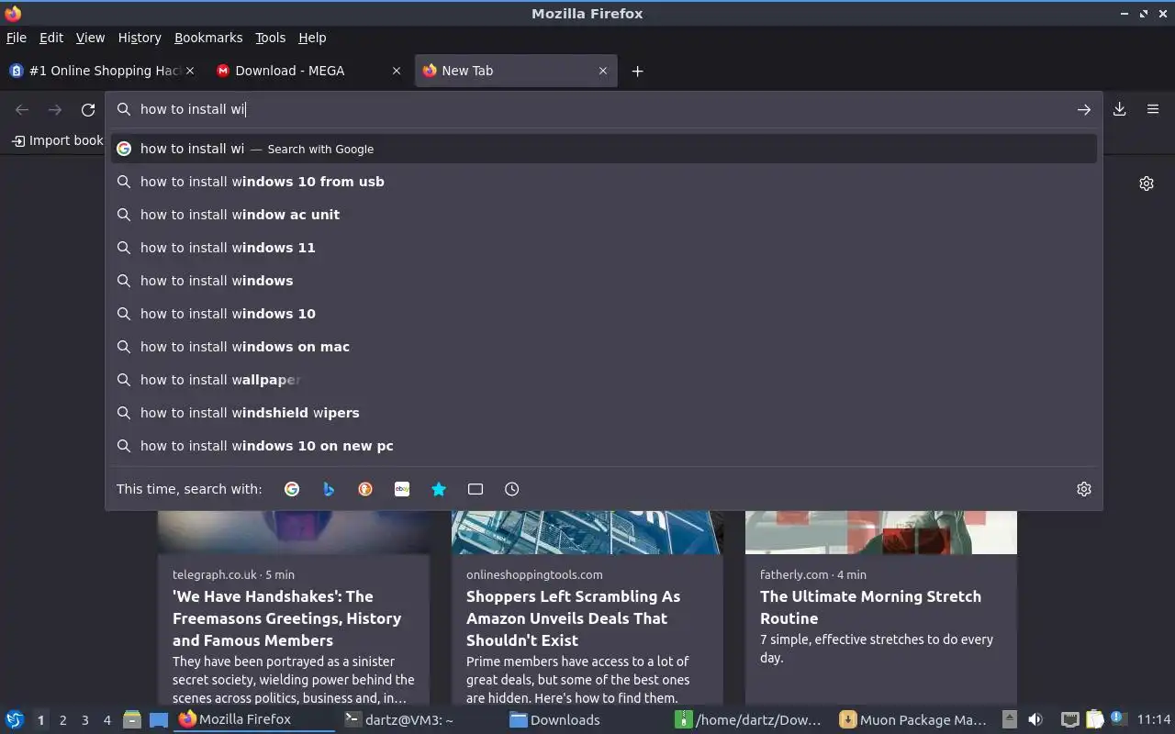The width and height of the screenshot is (1175, 734).
Task: Open clipboard manager tray icon
Action: click(x=1094, y=719)
